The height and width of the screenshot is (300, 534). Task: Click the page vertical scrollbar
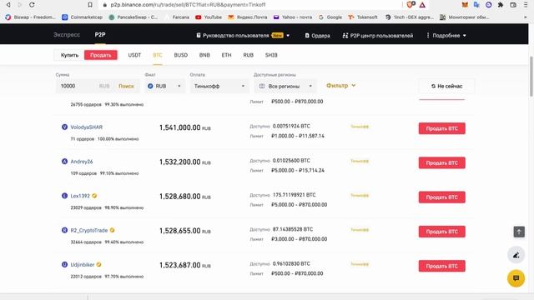click(531, 77)
